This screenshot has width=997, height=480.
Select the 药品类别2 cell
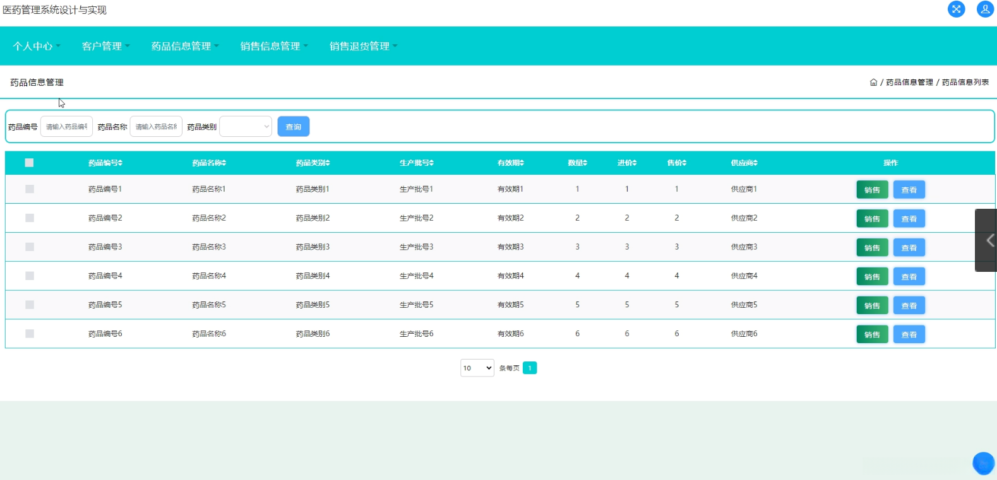[313, 218]
